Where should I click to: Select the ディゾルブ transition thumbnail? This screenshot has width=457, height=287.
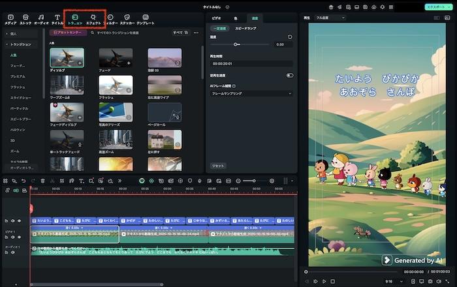pyautogui.click(x=66, y=57)
